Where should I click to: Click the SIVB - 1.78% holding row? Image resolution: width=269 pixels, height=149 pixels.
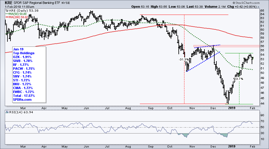click(23, 61)
